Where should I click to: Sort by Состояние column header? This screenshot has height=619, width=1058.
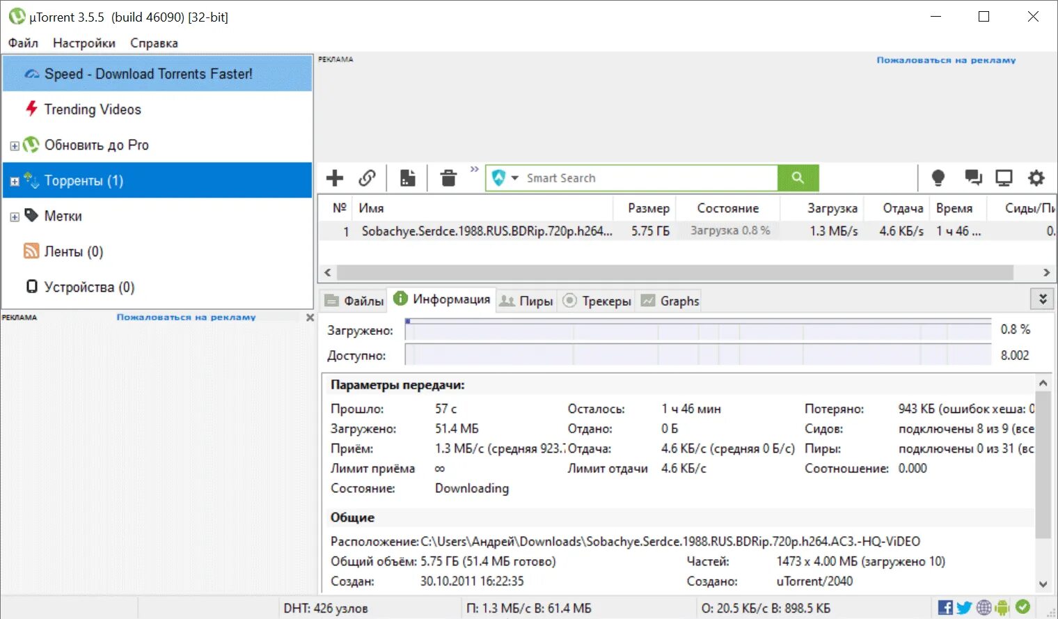click(x=728, y=208)
